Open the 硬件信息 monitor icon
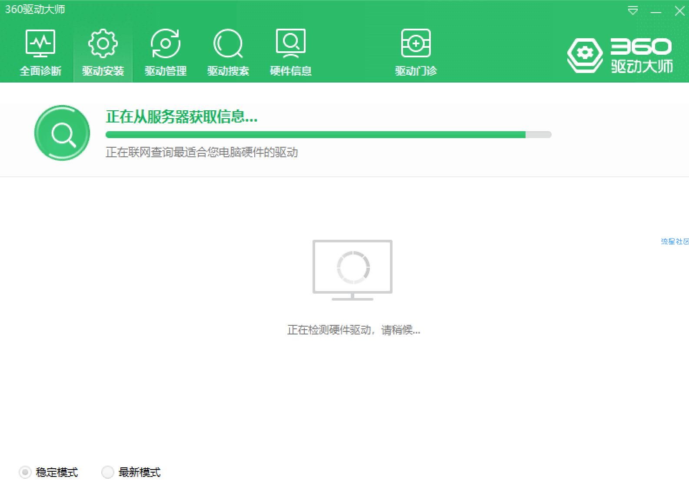689x483 pixels. tap(291, 44)
